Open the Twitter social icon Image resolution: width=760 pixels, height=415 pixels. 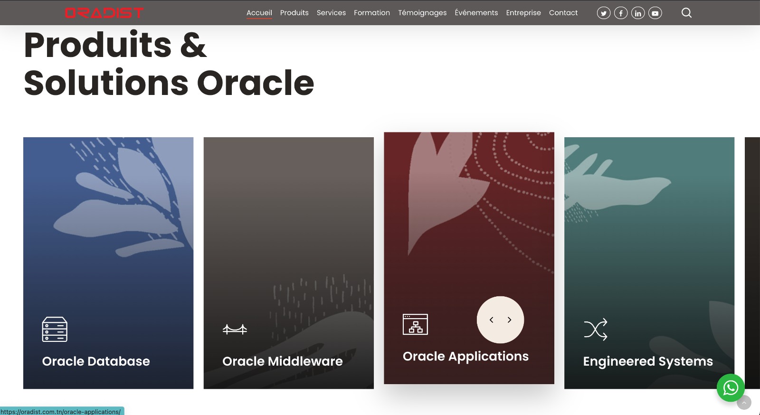[x=603, y=13]
